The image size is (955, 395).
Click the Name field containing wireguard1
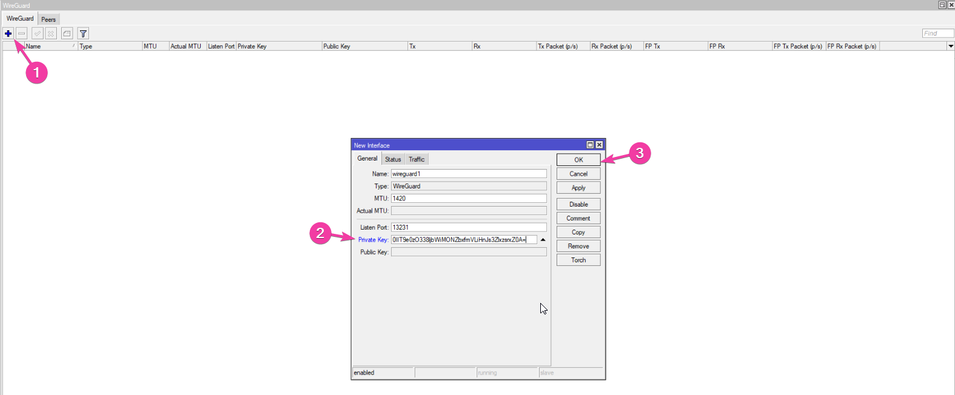(469, 174)
